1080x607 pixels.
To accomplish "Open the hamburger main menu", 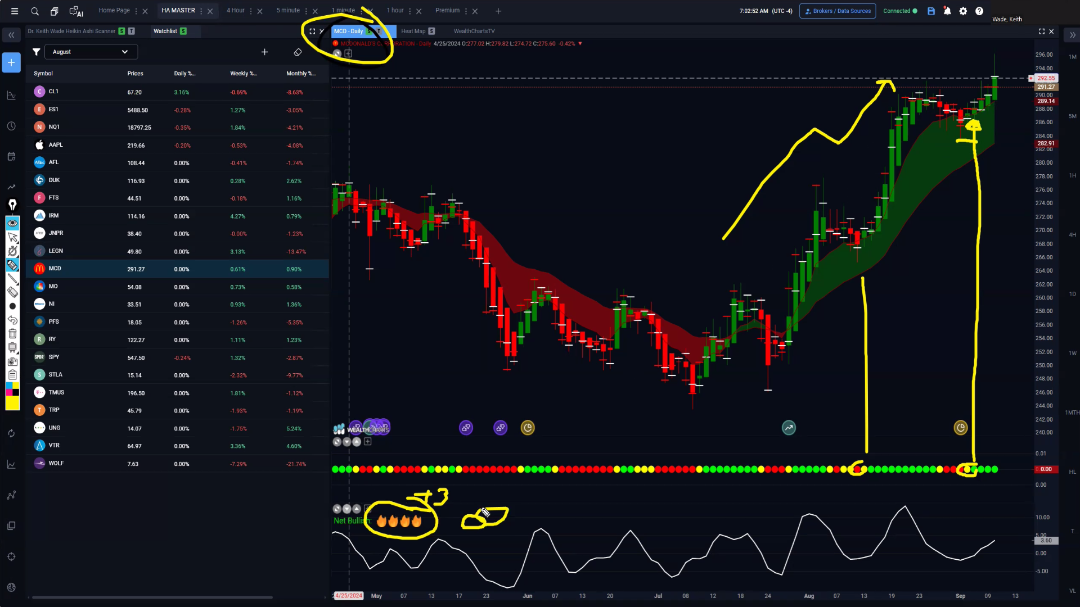I will click(15, 11).
